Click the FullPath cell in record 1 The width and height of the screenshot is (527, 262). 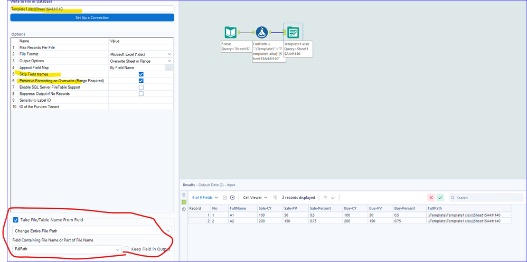tap(469, 215)
